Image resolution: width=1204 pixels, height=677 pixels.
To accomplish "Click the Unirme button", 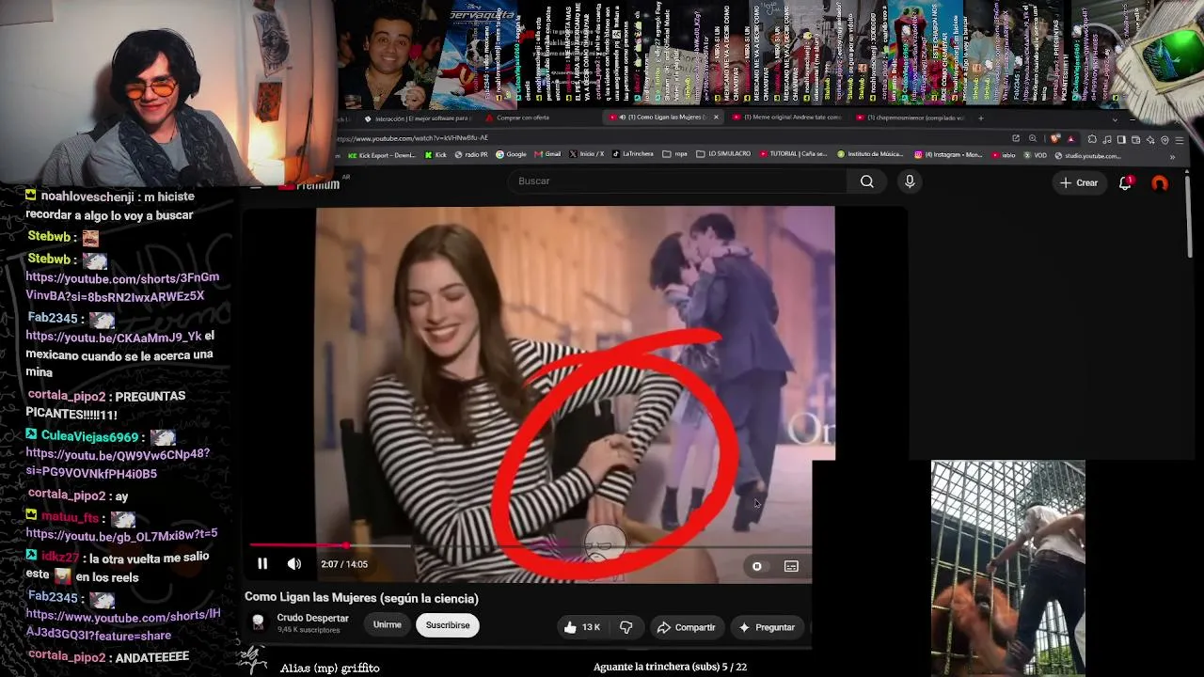I will tap(387, 625).
